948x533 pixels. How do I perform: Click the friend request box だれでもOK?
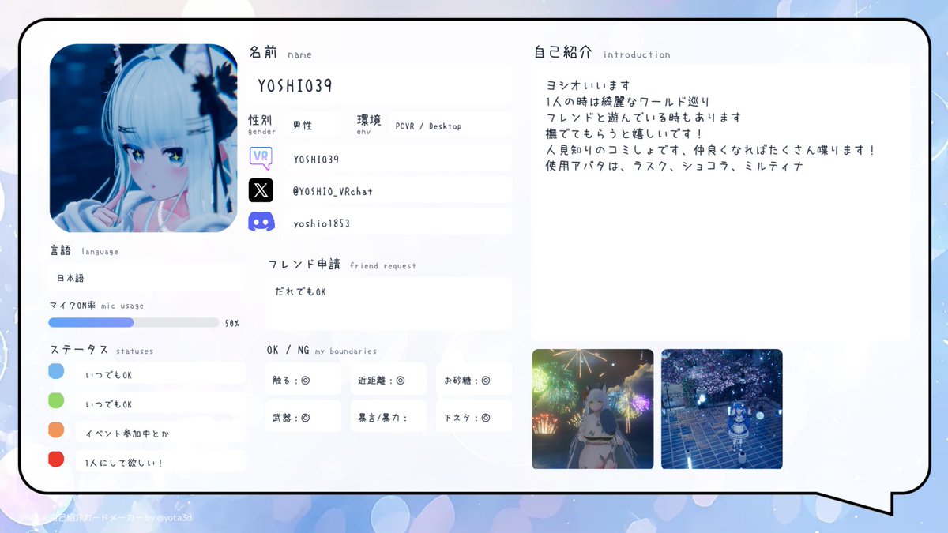pyautogui.click(x=389, y=303)
